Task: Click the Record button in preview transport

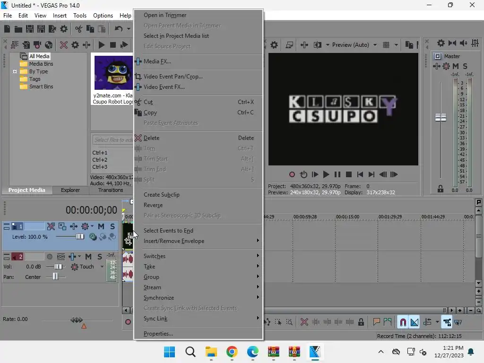Action: point(292,175)
